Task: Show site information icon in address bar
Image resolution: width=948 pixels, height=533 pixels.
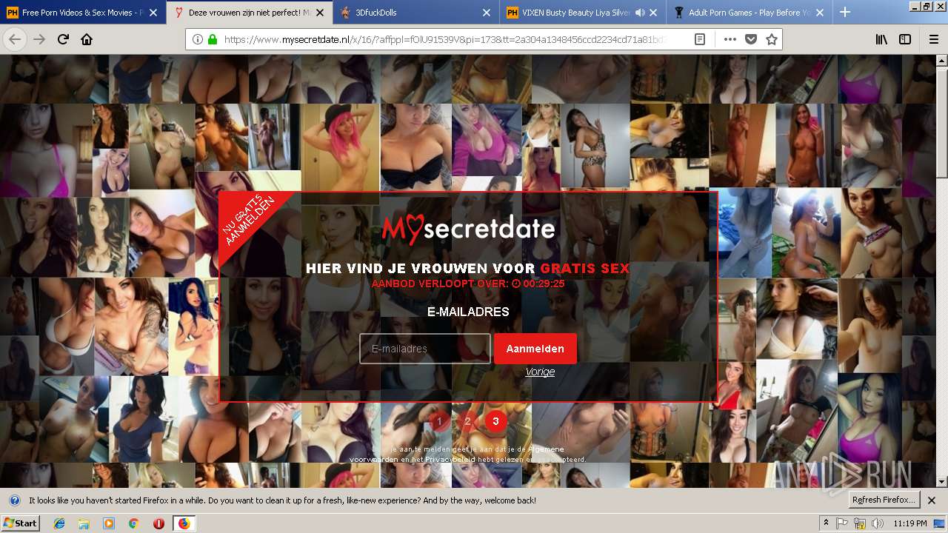Action: pyautogui.click(x=197, y=39)
